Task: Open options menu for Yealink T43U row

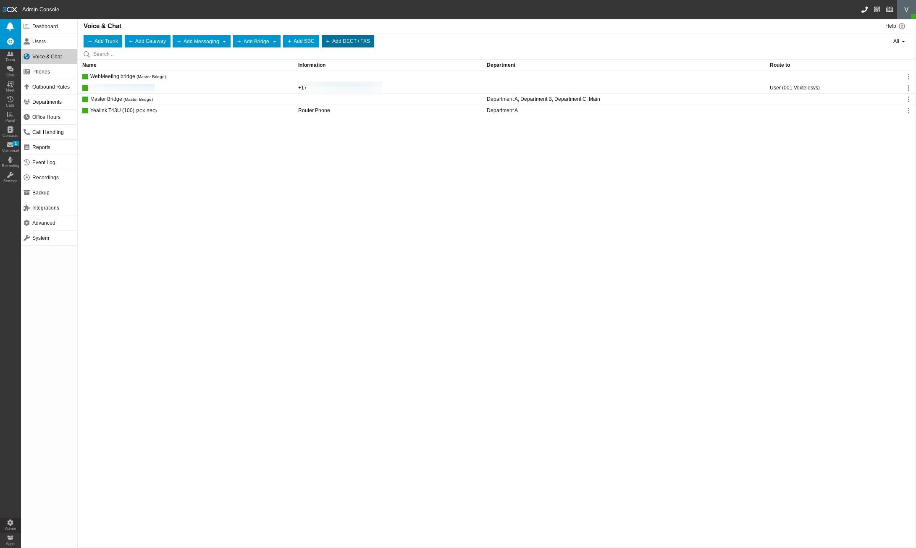Action: point(908,110)
